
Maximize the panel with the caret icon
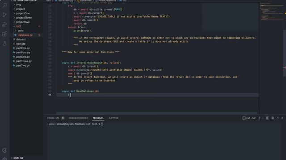(278, 118)
